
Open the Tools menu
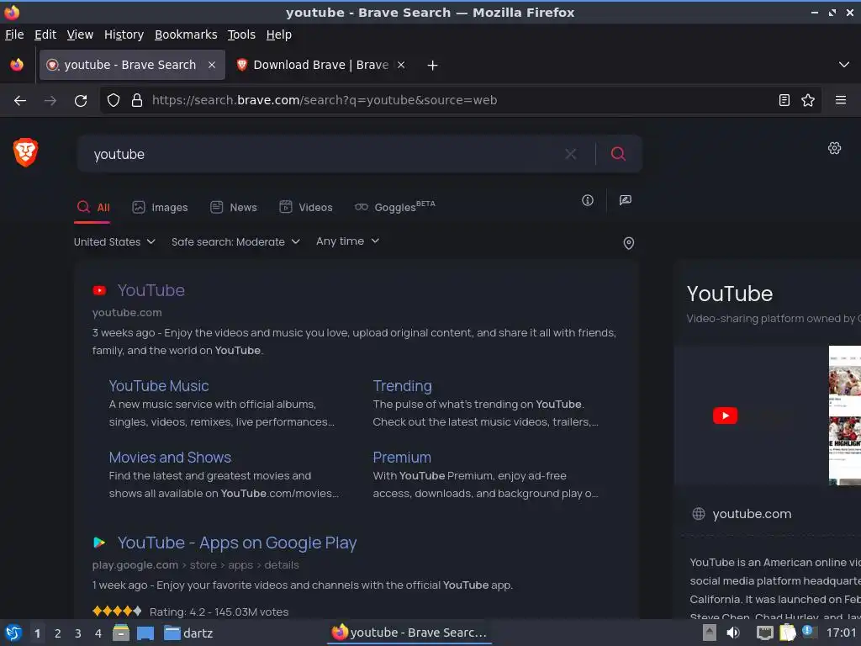[x=241, y=34]
